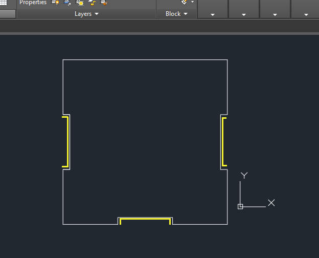Click the layer icon with orange brush
319x258 pixels.
(104, 3)
